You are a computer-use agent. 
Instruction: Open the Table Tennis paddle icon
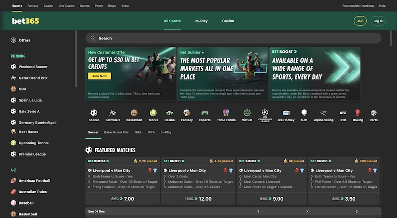pyautogui.click(x=226, y=113)
